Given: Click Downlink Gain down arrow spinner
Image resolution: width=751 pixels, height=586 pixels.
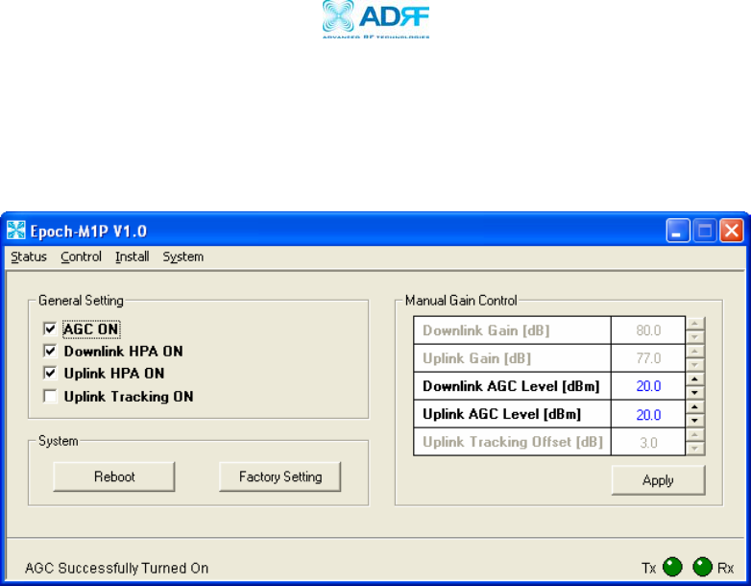Looking at the screenshot, I should point(695,337).
